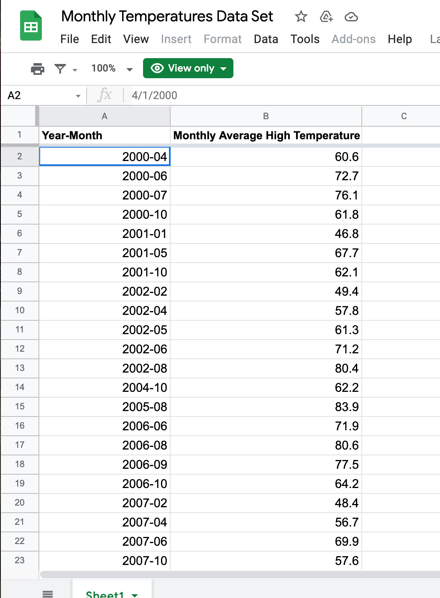The image size is (440, 598).
Task: Select cell containing 2004-10
Action: point(105,388)
